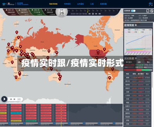Toggle the yellow-green 中国 series in the chart legend
This screenshot has height=127, width=154.
pos(141,32)
